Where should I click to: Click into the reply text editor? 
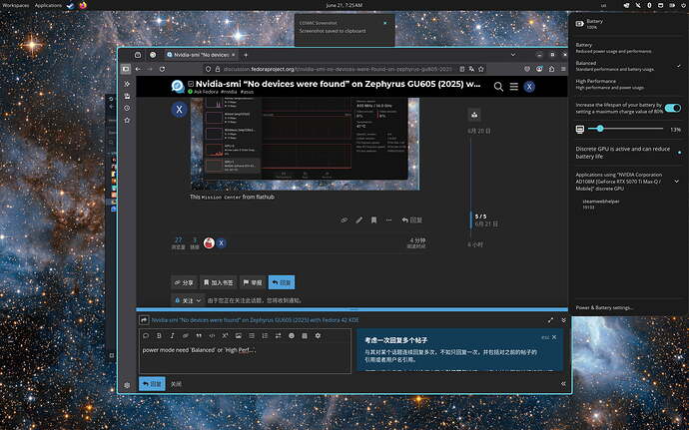pos(246,358)
